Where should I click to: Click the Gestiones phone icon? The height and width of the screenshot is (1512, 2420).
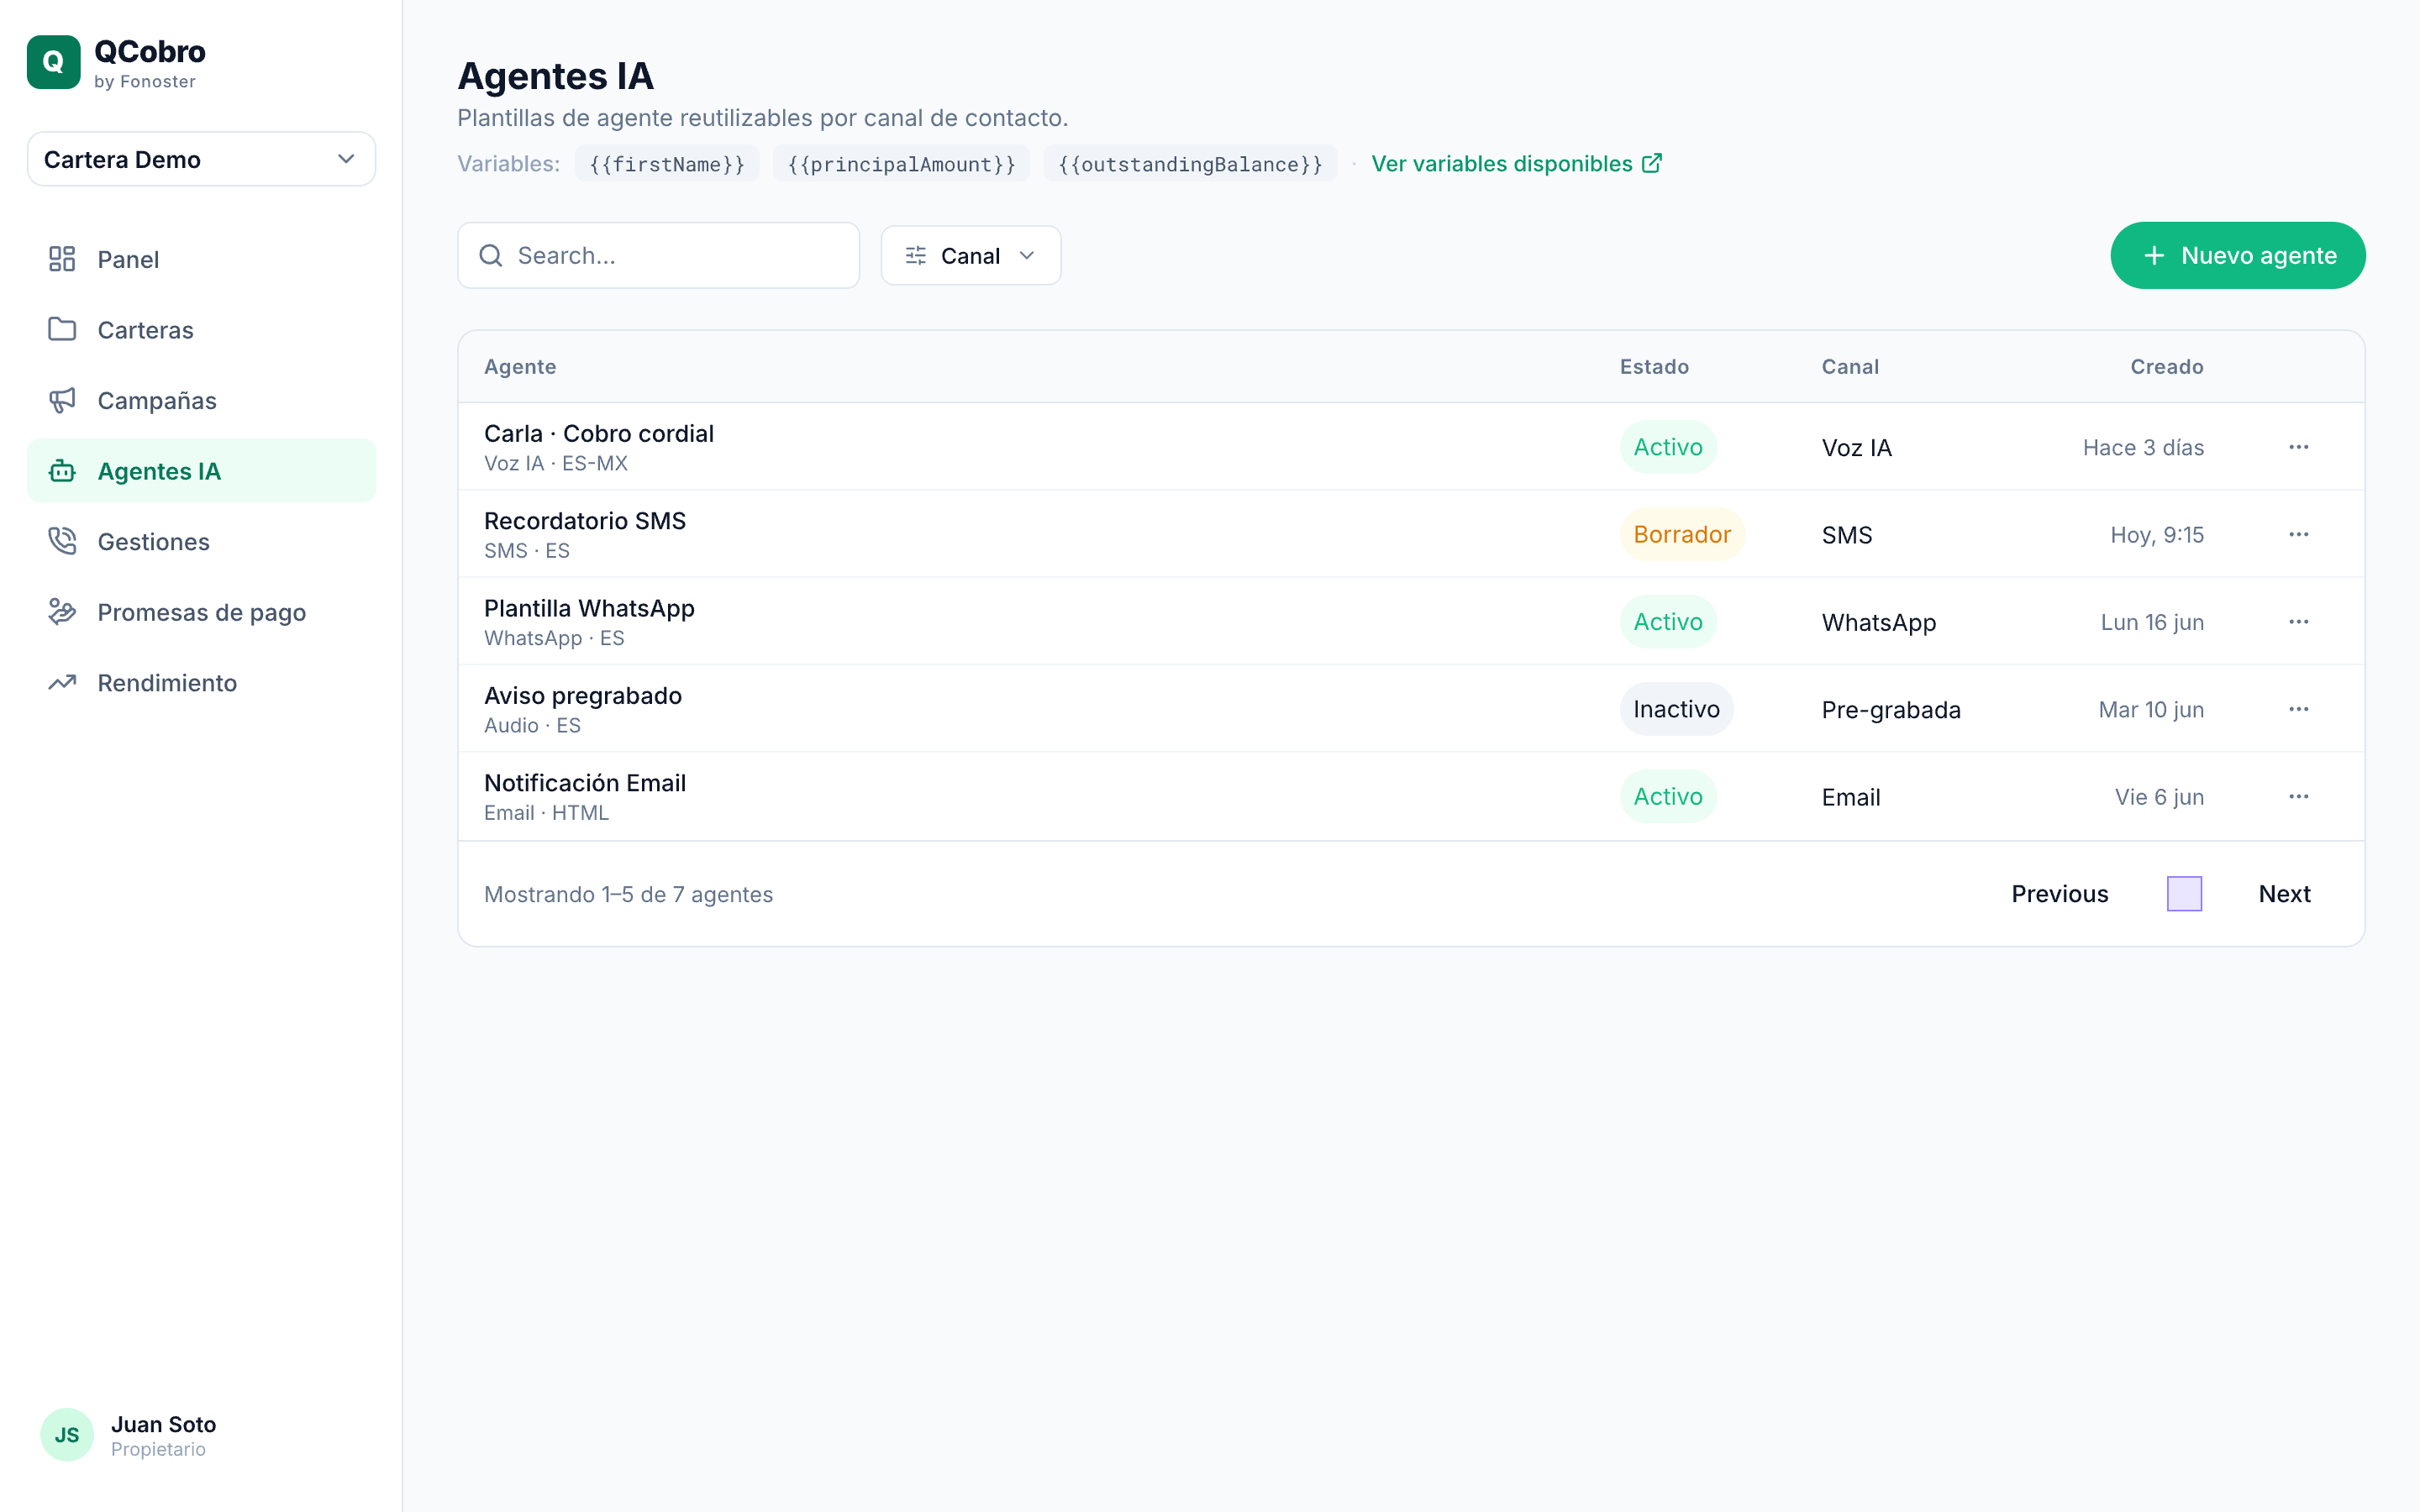click(62, 541)
